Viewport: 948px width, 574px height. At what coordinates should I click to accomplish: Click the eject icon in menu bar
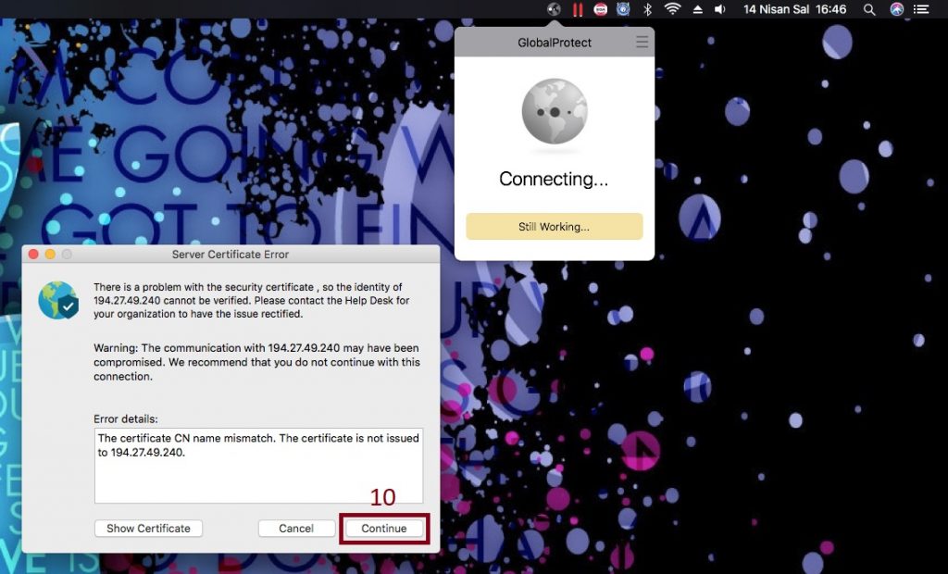[697, 9]
